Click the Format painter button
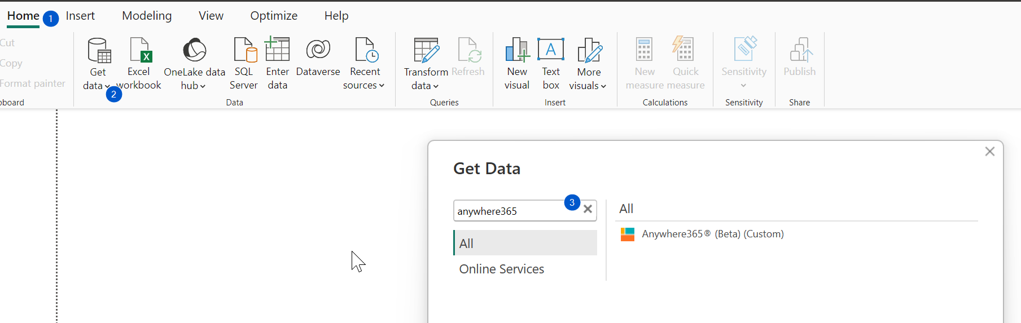Screen dimensions: 1021x323 32,83
